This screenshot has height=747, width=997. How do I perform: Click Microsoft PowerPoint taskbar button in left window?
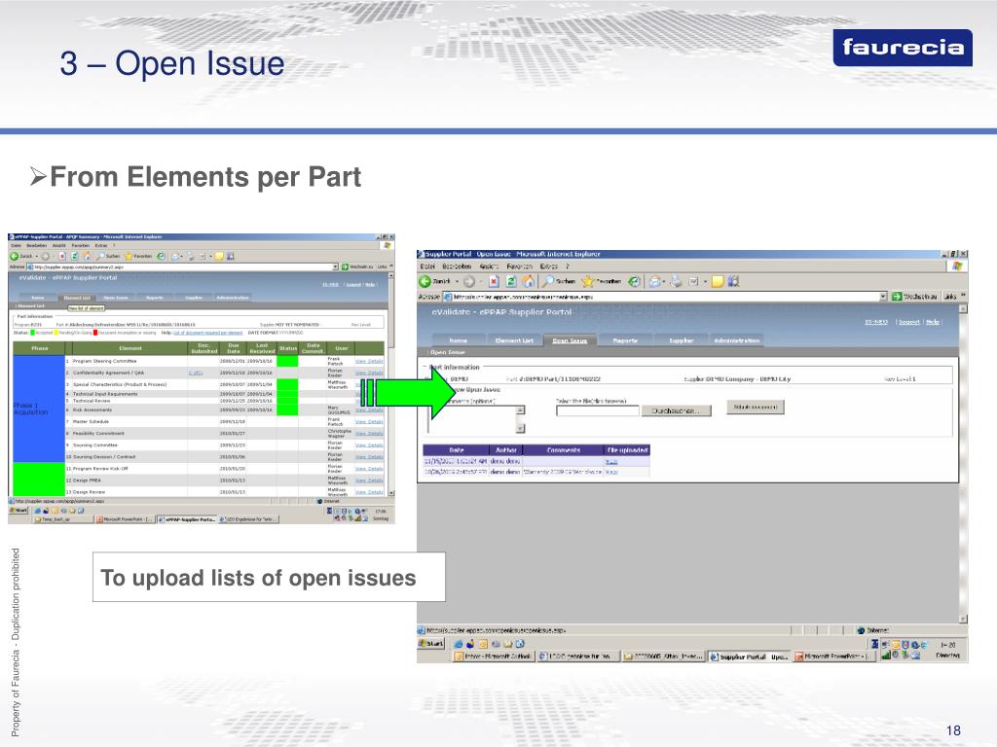pyautogui.click(x=124, y=519)
